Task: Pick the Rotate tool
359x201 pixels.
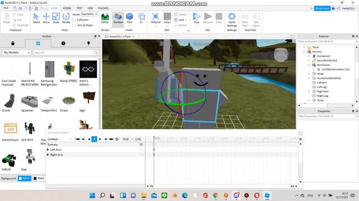Action: 66,18
